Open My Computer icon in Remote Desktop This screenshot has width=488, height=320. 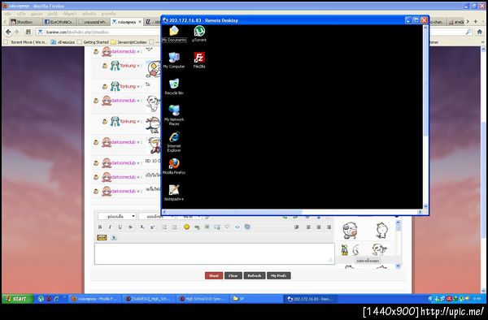pyautogui.click(x=174, y=60)
